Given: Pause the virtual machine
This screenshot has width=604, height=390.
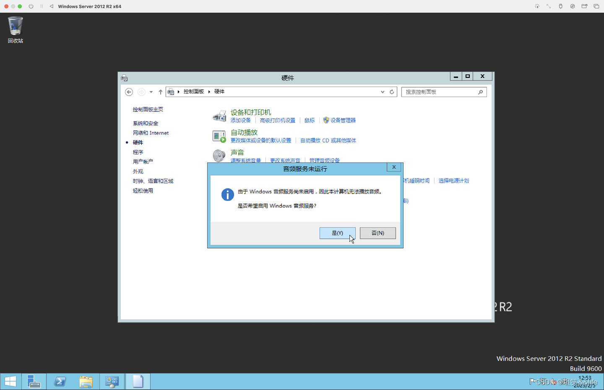Looking at the screenshot, I should point(42,6).
